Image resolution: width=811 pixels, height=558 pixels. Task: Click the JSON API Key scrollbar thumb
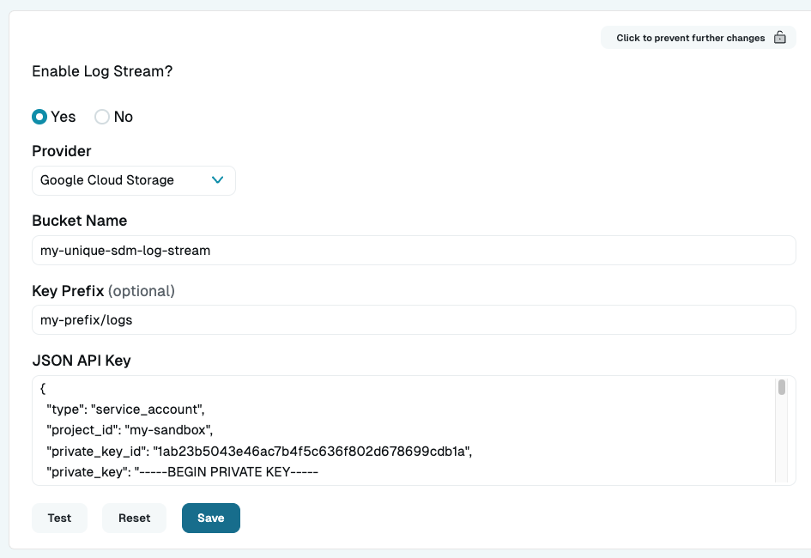click(x=782, y=387)
